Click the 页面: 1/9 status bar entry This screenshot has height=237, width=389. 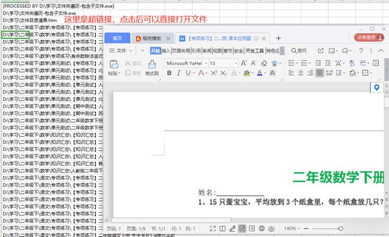pyautogui.click(x=136, y=229)
